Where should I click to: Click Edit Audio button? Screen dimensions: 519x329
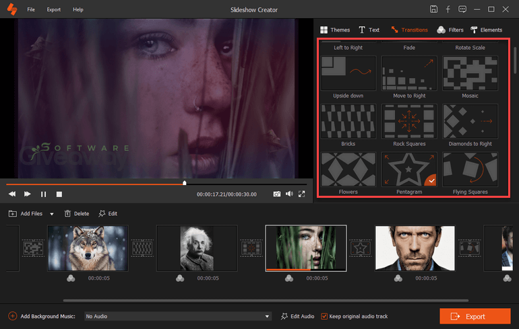coord(297,316)
